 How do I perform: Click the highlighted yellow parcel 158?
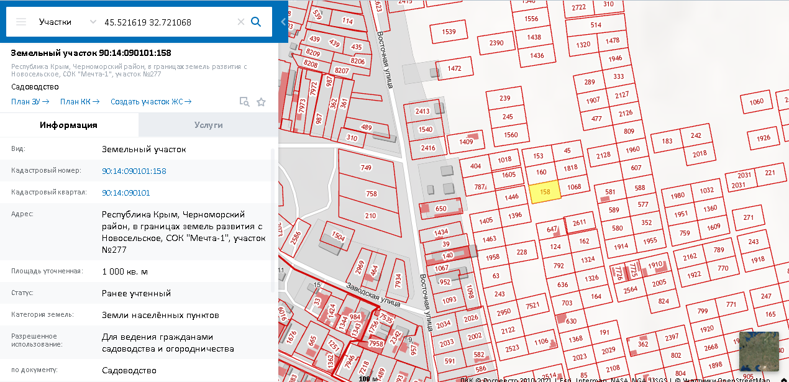pos(545,192)
